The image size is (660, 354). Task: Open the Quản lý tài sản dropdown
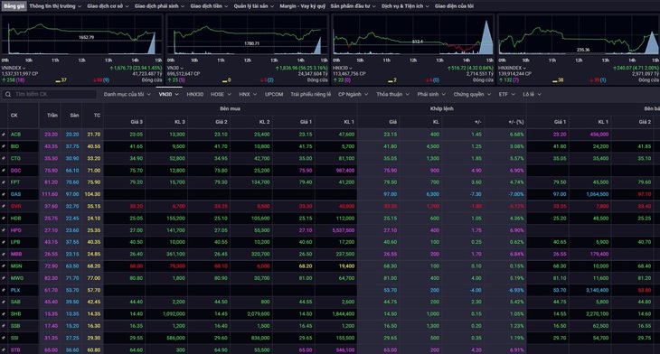coord(254,6)
